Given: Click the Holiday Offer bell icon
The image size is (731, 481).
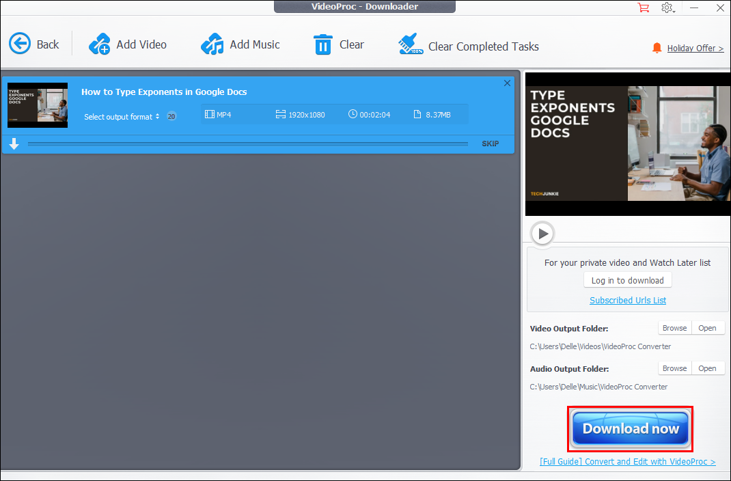Looking at the screenshot, I should [x=657, y=48].
